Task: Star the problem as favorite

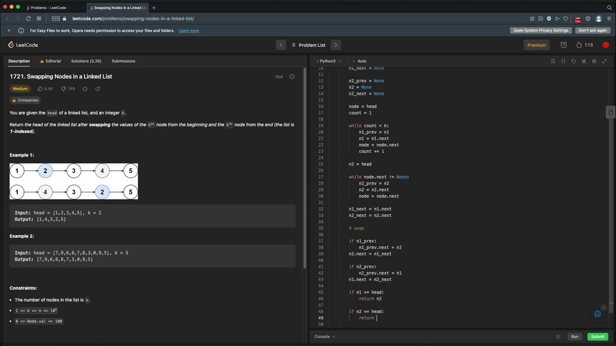Action: (85, 89)
